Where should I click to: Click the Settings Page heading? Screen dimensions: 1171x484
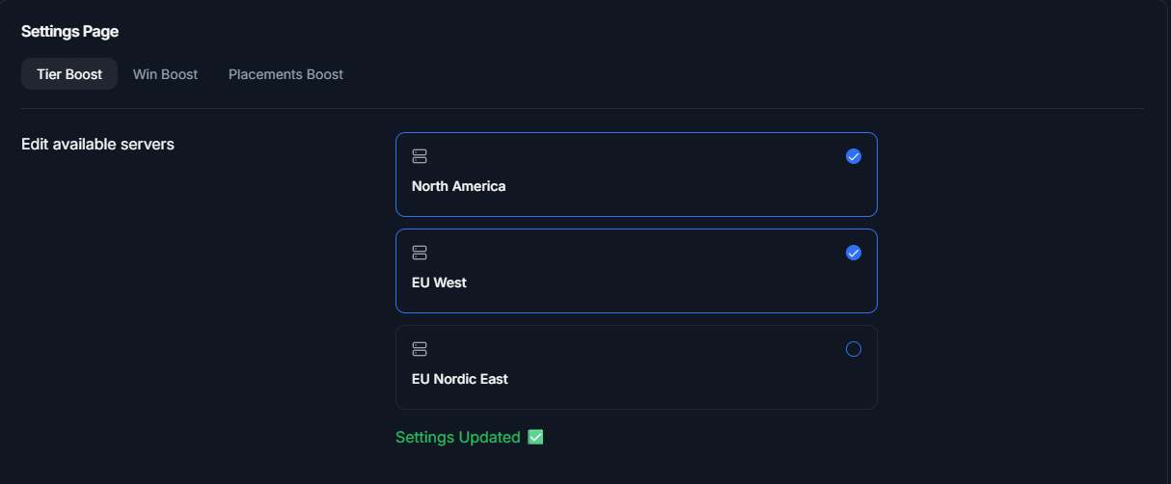point(69,32)
